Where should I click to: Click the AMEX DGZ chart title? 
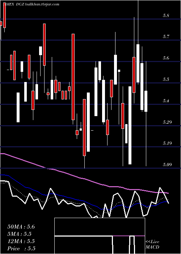coord(13,4)
